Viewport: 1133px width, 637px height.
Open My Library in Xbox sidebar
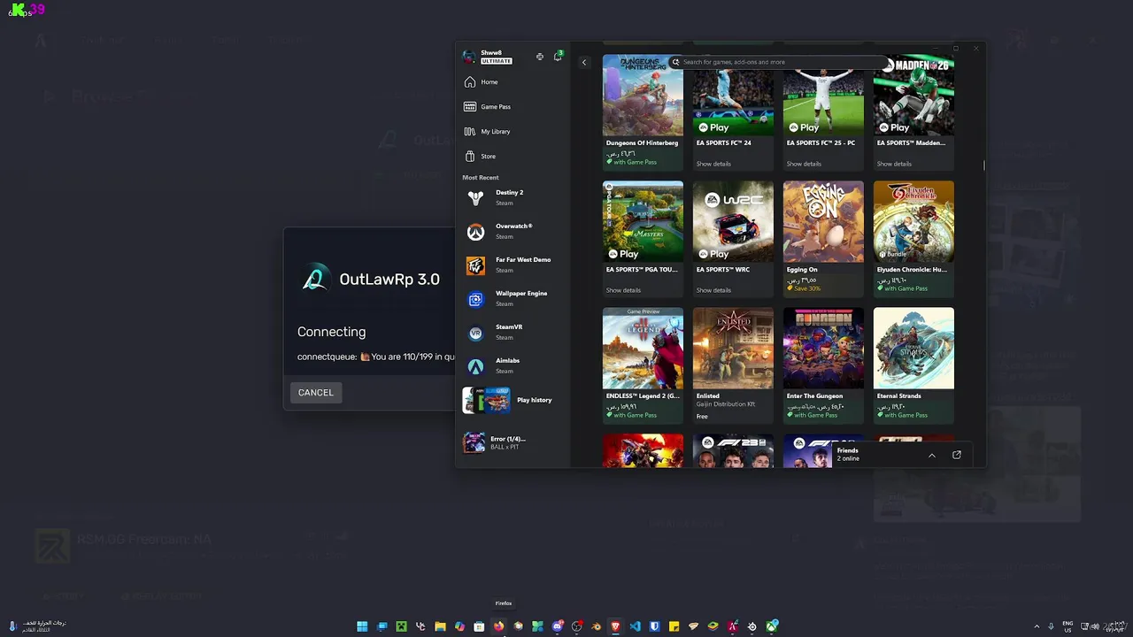pos(513,132)
